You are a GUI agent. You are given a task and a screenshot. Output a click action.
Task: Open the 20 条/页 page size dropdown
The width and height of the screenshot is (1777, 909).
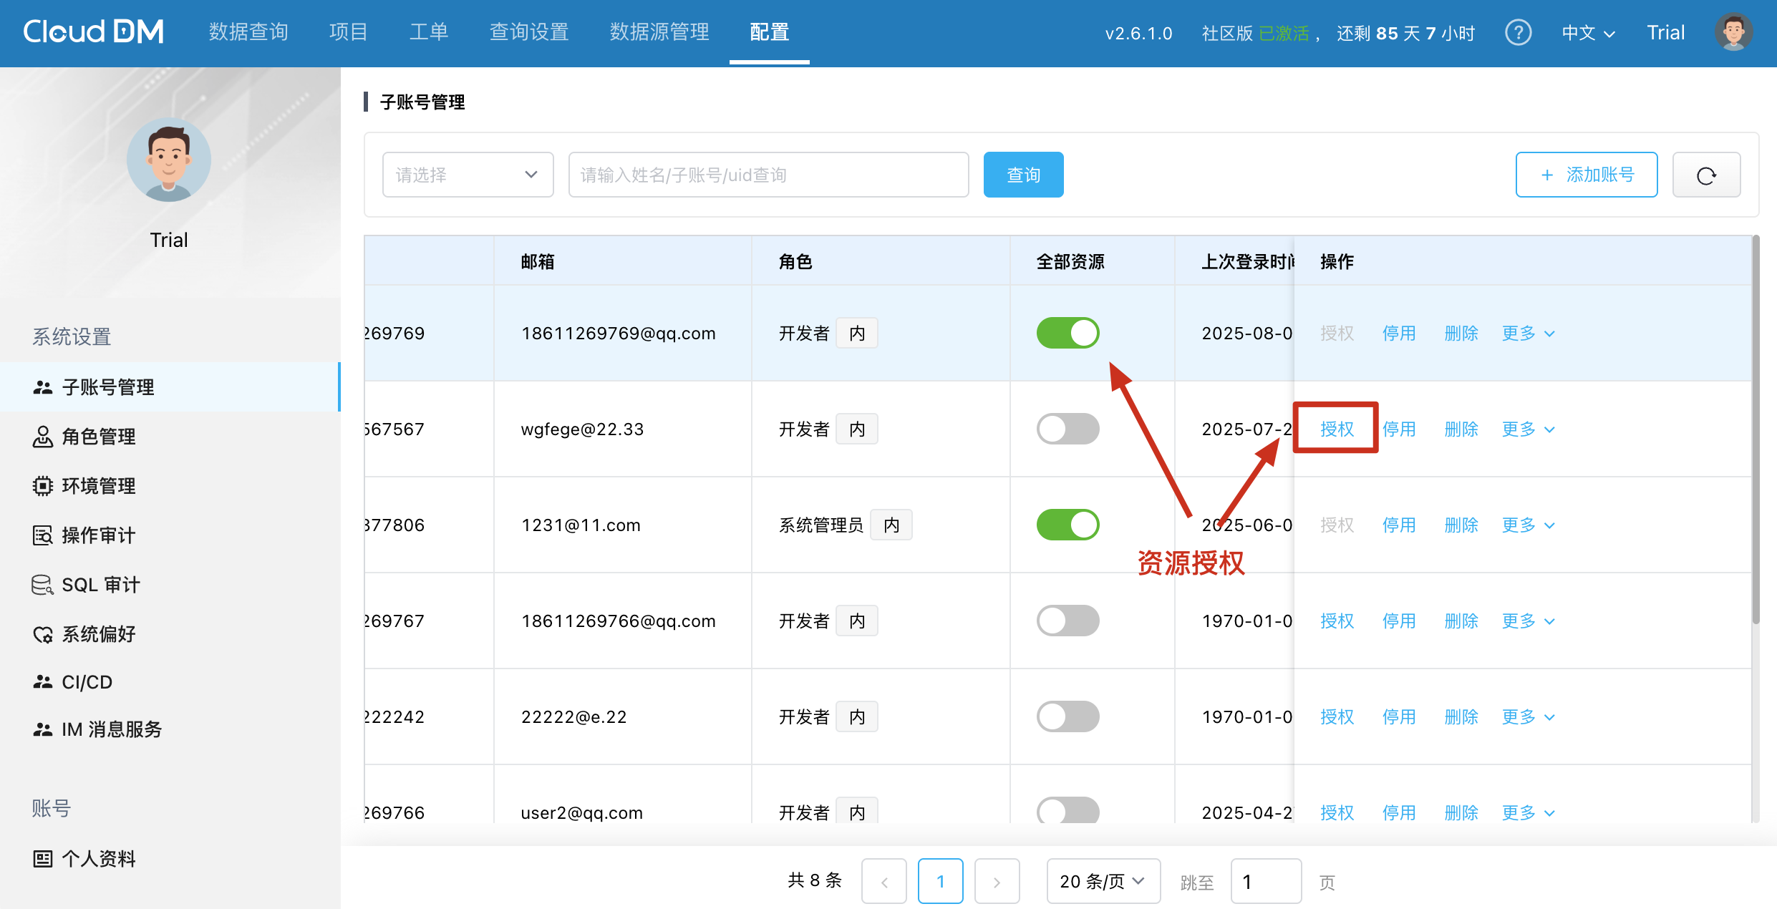tap(1103, 882)
